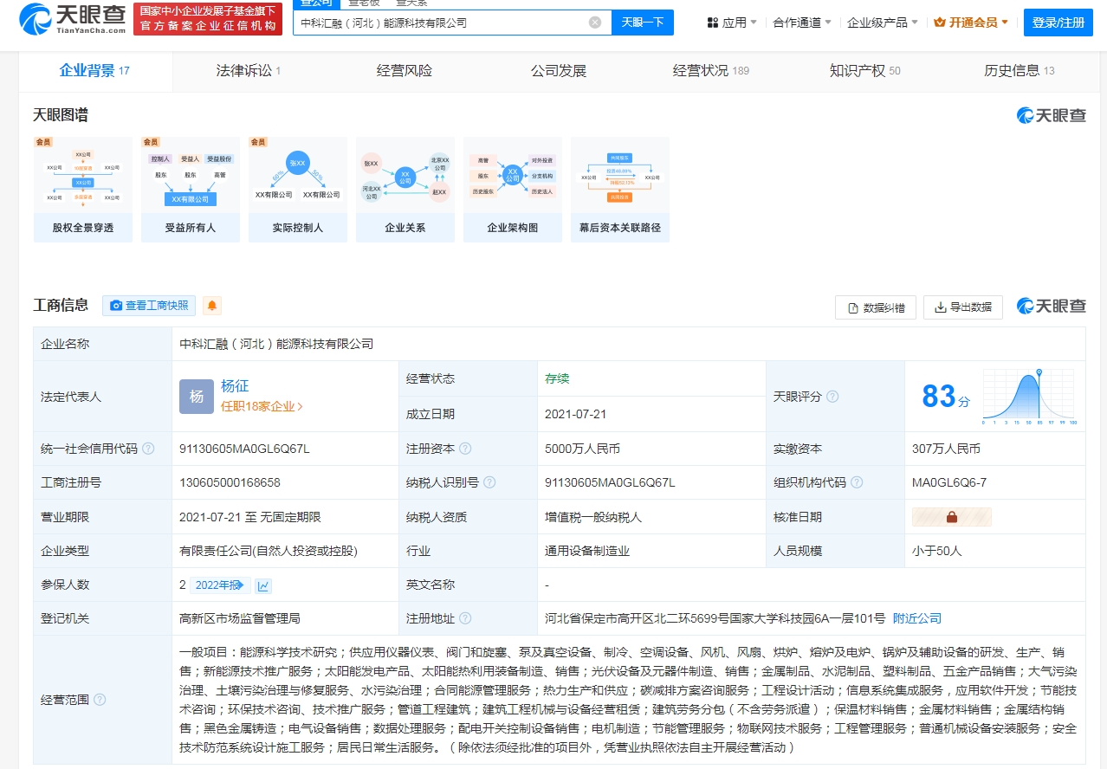Viewport: 1107px width, 769px height.
Task: Click the help icon next to 天眼评分
Action: tap(832, 397)
